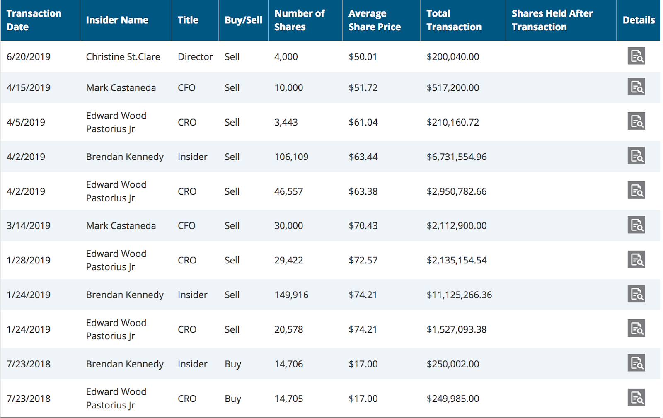View details icon for the 3/14/2019 transaction
Image resolution: width=663 pixels, height=418 pixels.
tap(636, 225)
